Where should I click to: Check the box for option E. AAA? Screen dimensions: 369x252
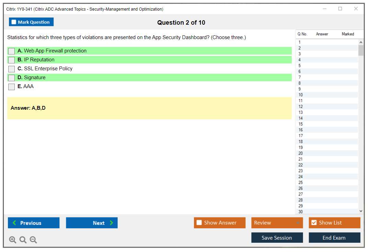pyautogui.click(x=12, y=87)
